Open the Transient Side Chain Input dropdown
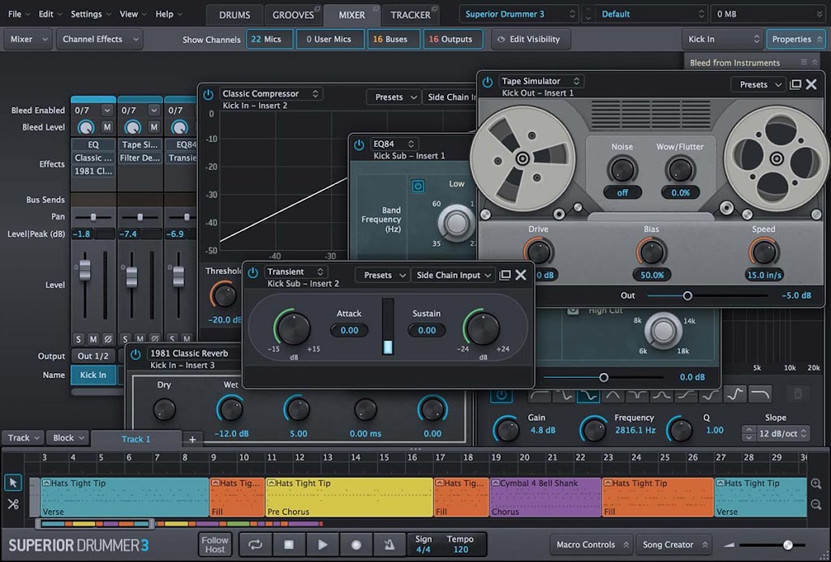 click(x=454, y=275)
